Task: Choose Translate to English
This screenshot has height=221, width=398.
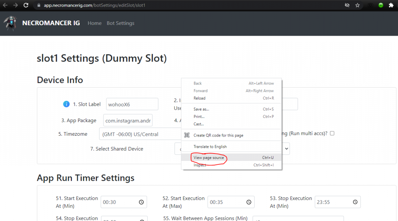Action: (x=232, y=147)
